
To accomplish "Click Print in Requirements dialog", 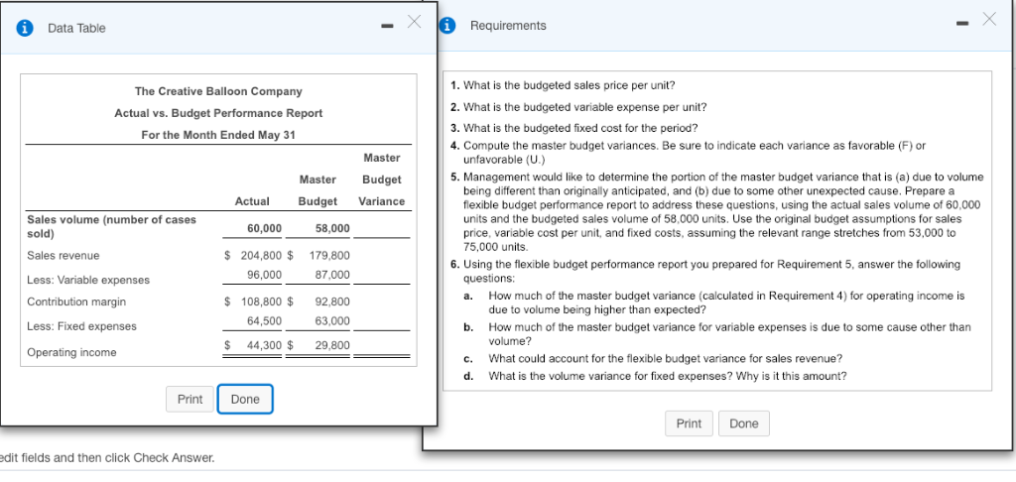I will (689, 423).
